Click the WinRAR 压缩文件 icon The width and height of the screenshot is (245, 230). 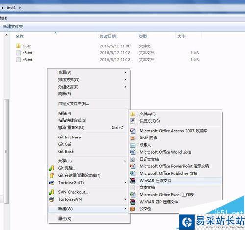pos(133,181)
